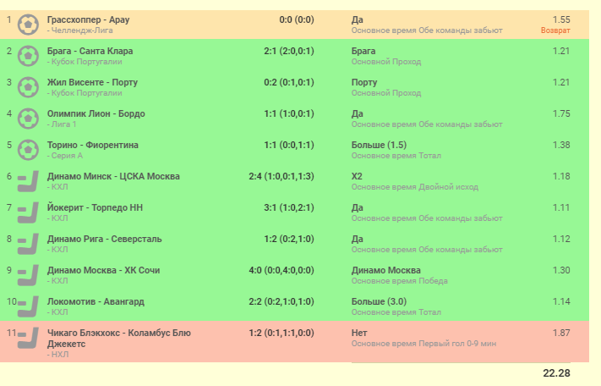Click odds value 1.18
Image resolution: width=601 pixels, height=386 pixels.
[x=561, y=176]
